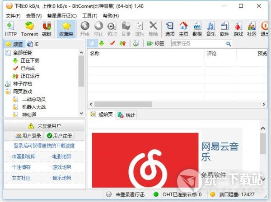Switch to the 统计 tab
271x202 pixels.
(x=127, y=115)
